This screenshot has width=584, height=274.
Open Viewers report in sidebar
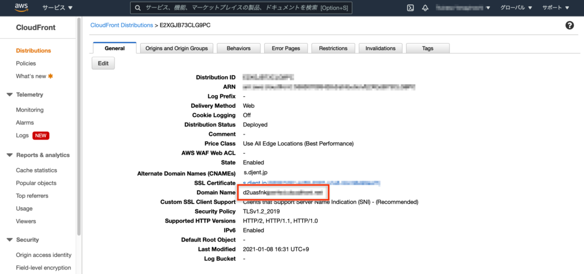tap(26, 221)
